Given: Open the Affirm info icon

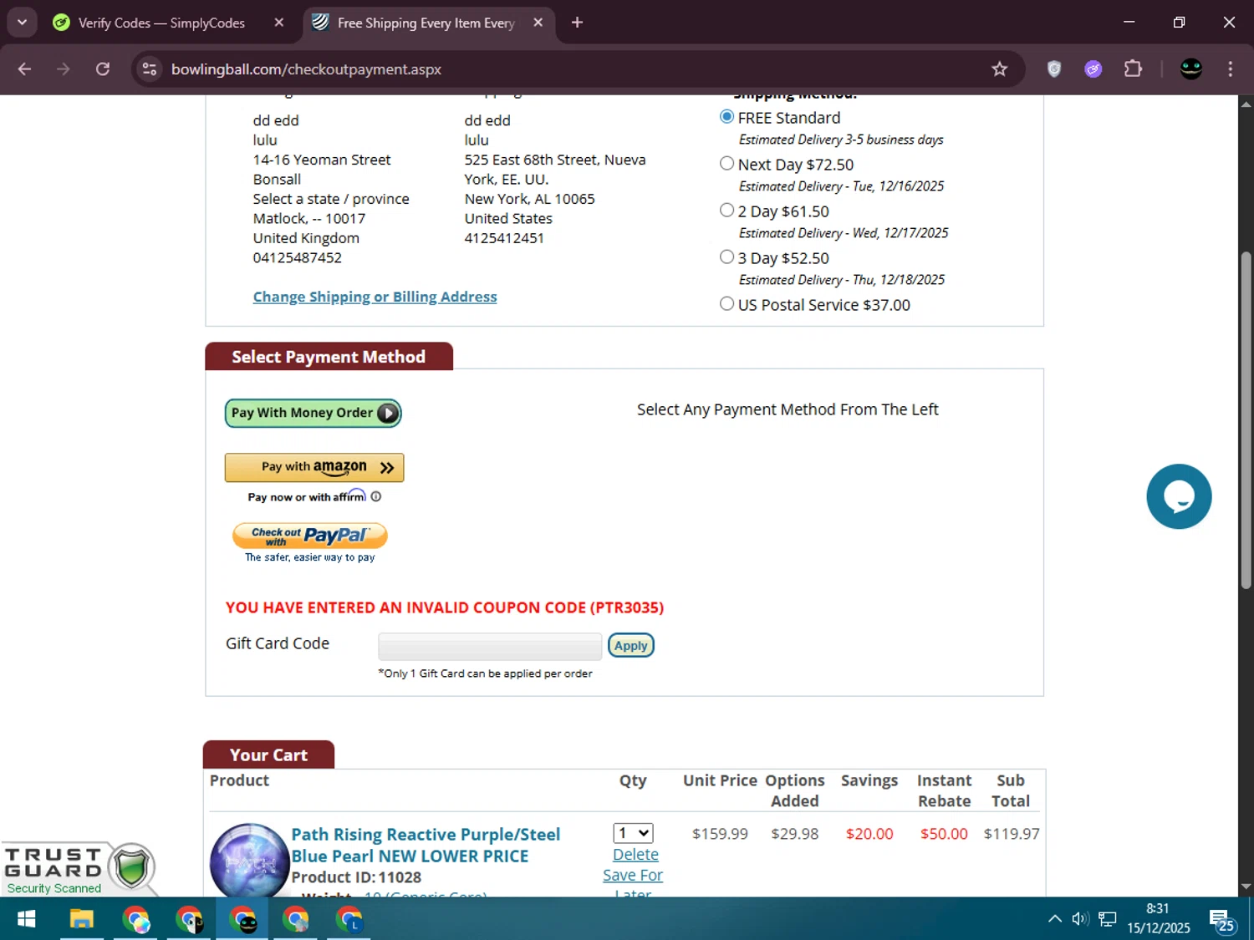Looking at the screenshot, I should (376, 496).
